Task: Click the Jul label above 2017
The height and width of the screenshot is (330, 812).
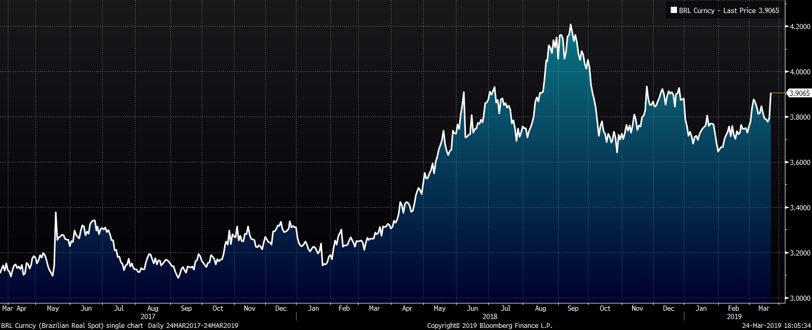Action: tap(119, 308)
